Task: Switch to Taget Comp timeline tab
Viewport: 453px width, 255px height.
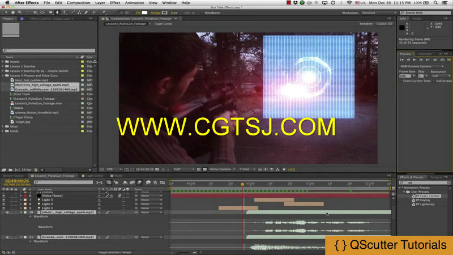Action: [94, 176]
